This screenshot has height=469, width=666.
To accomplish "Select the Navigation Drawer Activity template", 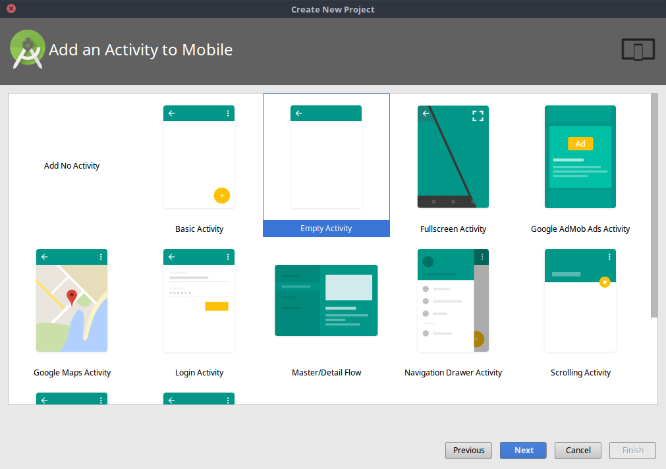I will (453, 300).
